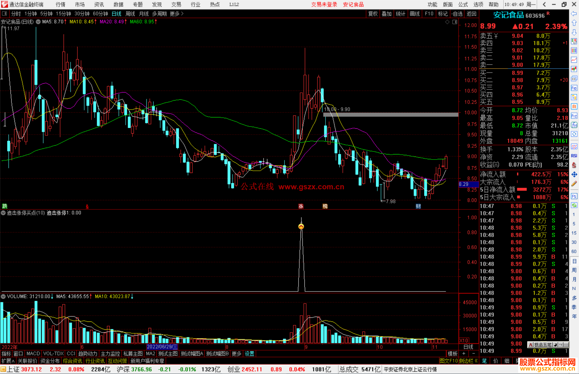Toggle the MA indicator circle beside 安记食品(日线)
The image size is (579, 374).
(x=38, y=22)
